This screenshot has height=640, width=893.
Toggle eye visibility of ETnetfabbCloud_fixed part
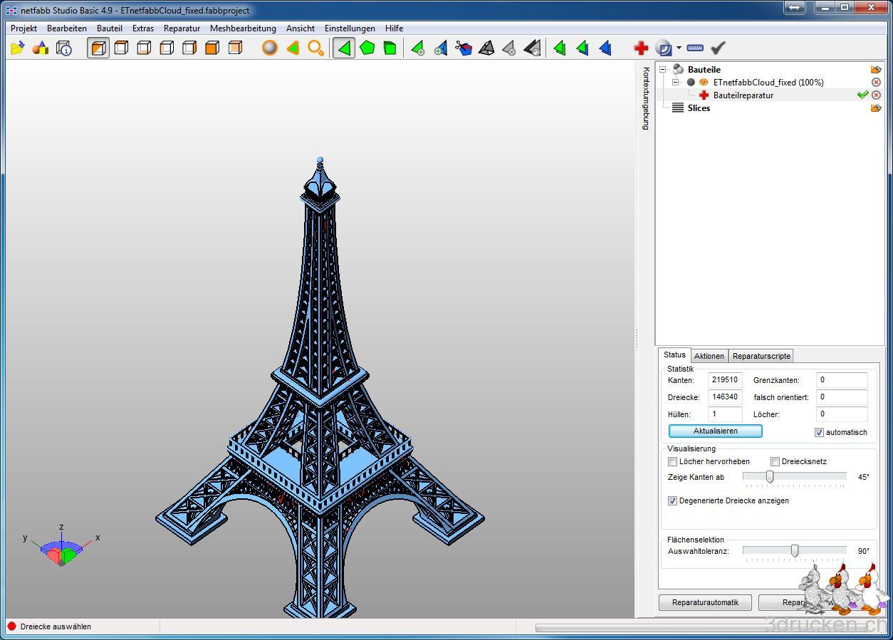[x=704, y=83]
